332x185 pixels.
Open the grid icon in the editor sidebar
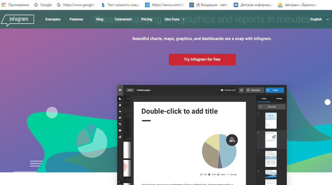[x=120, y=137]
